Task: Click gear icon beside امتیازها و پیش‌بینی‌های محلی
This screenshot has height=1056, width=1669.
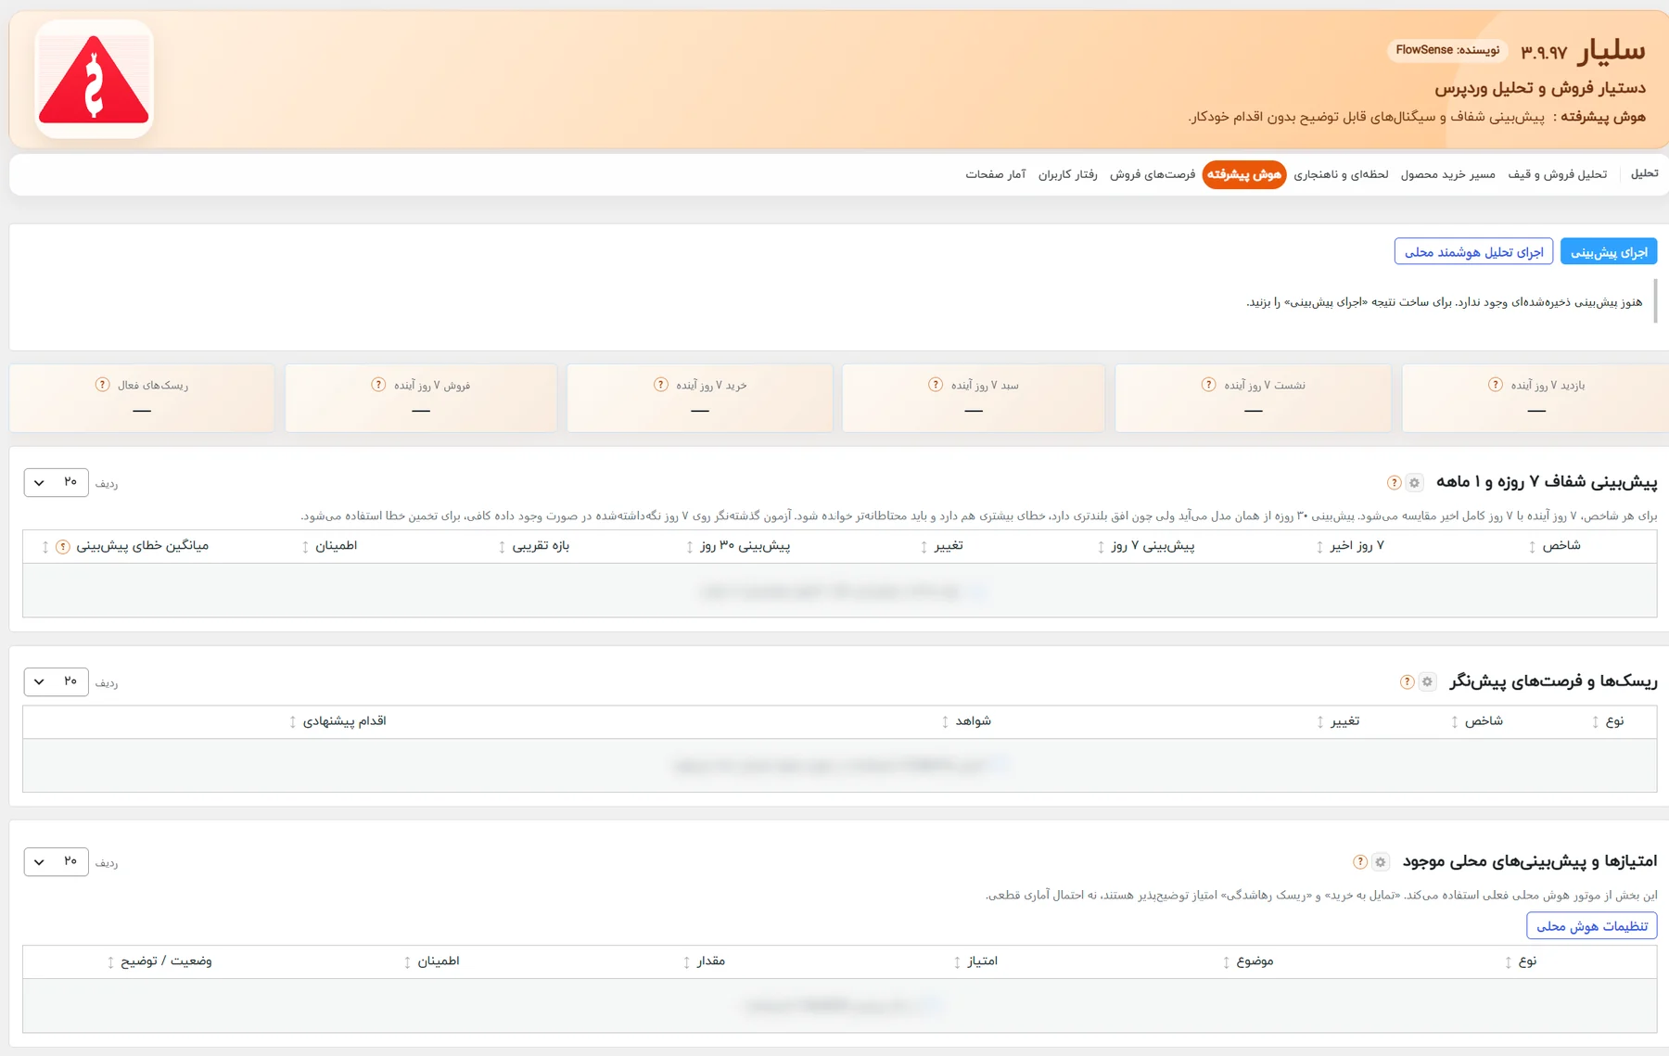Action: coord(1381,861)
